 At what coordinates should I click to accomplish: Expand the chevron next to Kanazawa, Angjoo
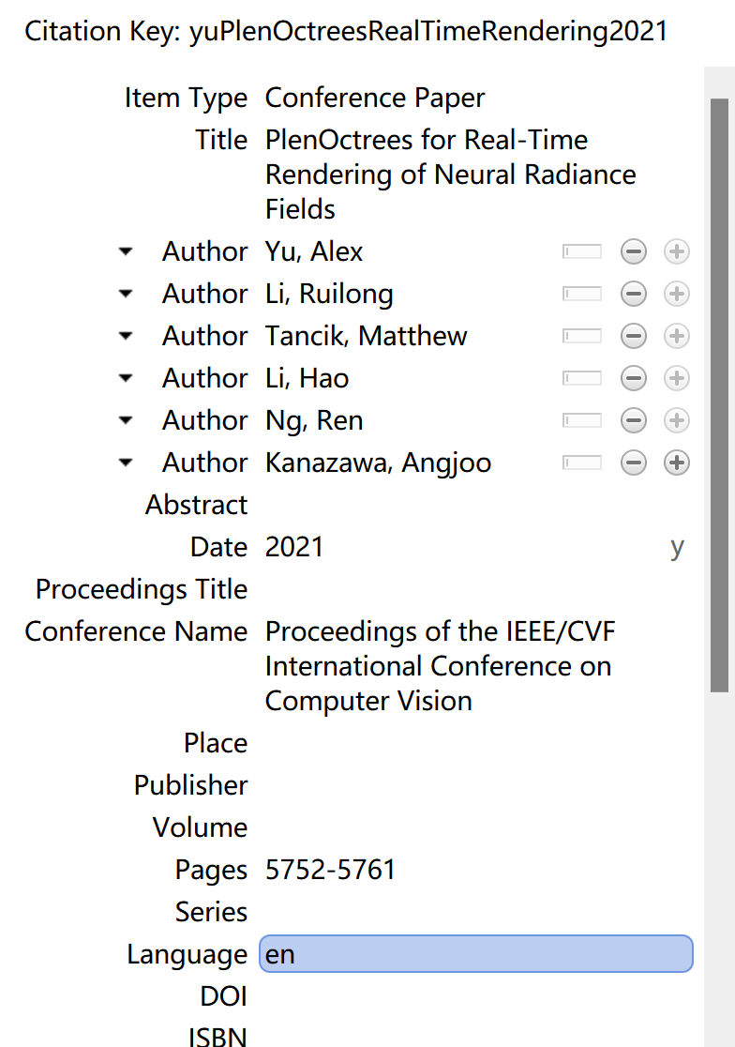(126, 463)
